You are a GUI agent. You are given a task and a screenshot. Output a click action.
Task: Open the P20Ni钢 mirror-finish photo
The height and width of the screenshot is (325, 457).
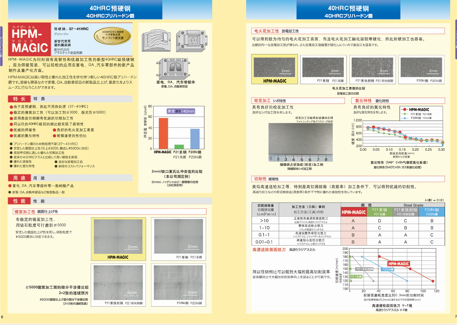tap(178, 282)
